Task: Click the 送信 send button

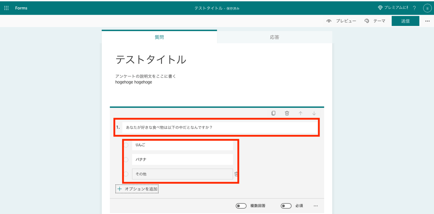Action: tap(405, 21)
